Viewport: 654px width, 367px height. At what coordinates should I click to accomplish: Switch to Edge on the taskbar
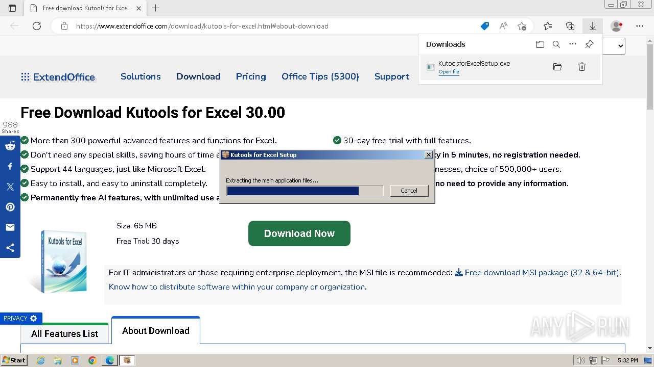pyautogui.click(x=110, y=360)
